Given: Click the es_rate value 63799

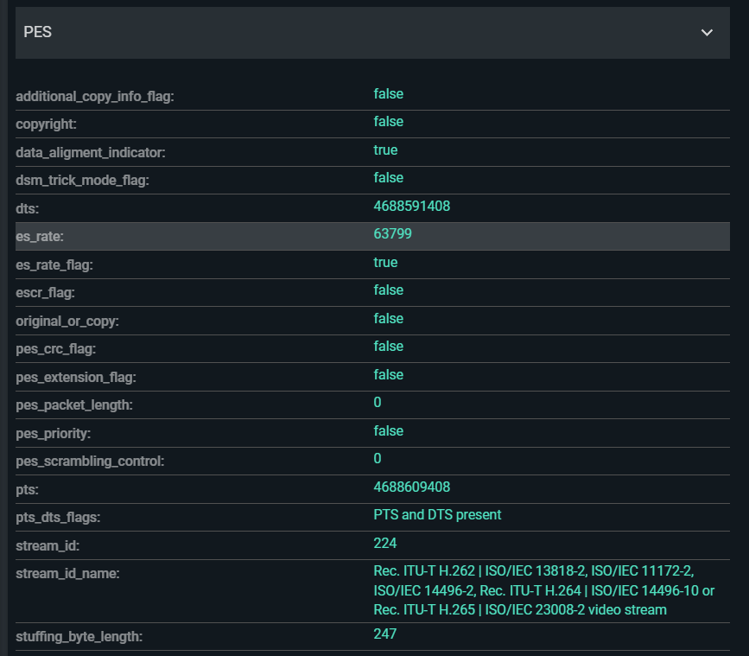Looking at the screenshot, I should 391,234.
